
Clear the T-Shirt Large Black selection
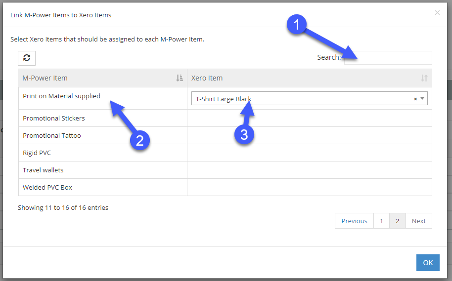tap(415, 99)
